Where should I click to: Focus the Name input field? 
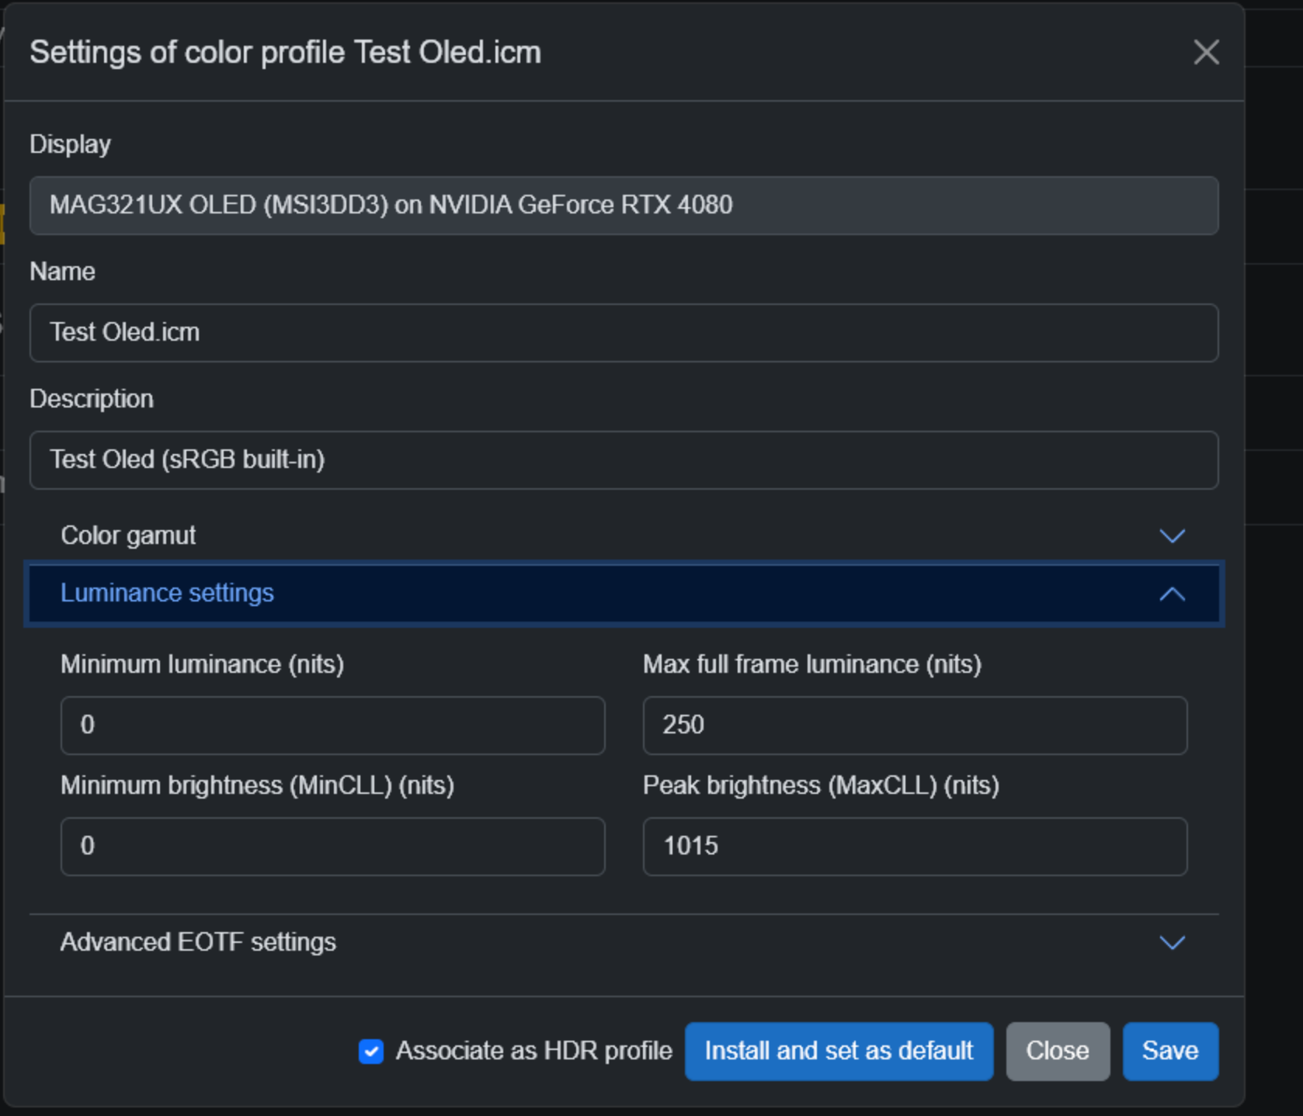tap(624, 333)
